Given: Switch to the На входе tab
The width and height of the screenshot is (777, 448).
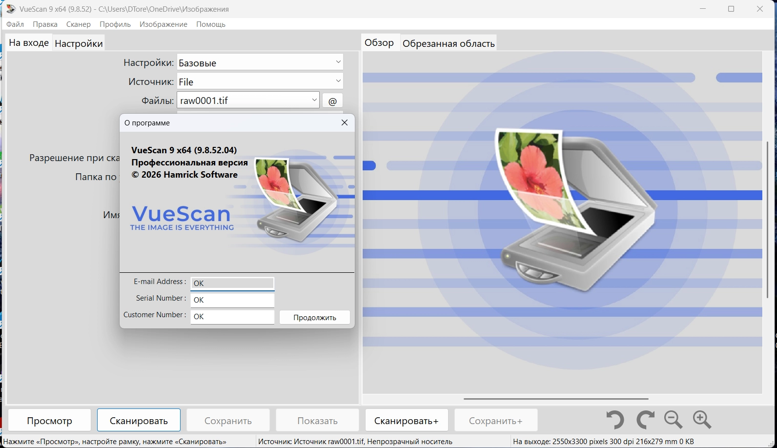Looking at the screenshot, I should coord(29,42).
